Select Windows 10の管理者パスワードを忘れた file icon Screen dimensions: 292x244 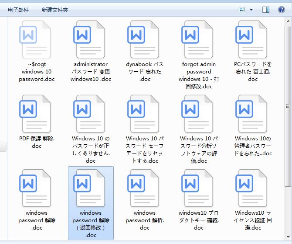[251, 114]
